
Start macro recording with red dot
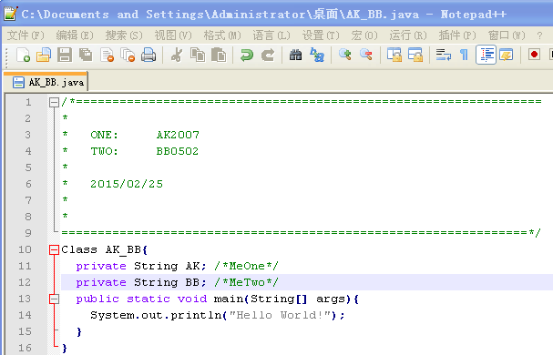coord(534,55)
